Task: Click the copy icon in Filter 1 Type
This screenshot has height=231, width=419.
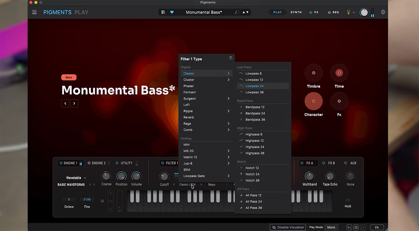Action: click(x=231, y=58)
